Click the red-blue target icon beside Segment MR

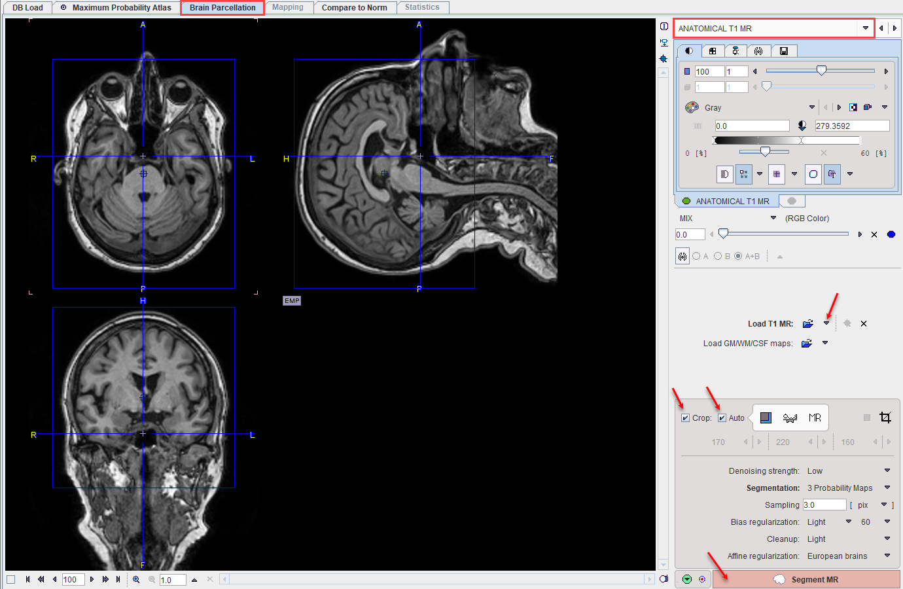point(702,579)
